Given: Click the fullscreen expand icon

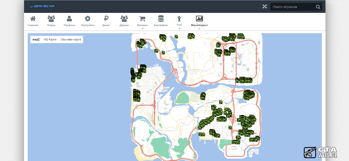Looking at the screenshot, I should 265,7.
